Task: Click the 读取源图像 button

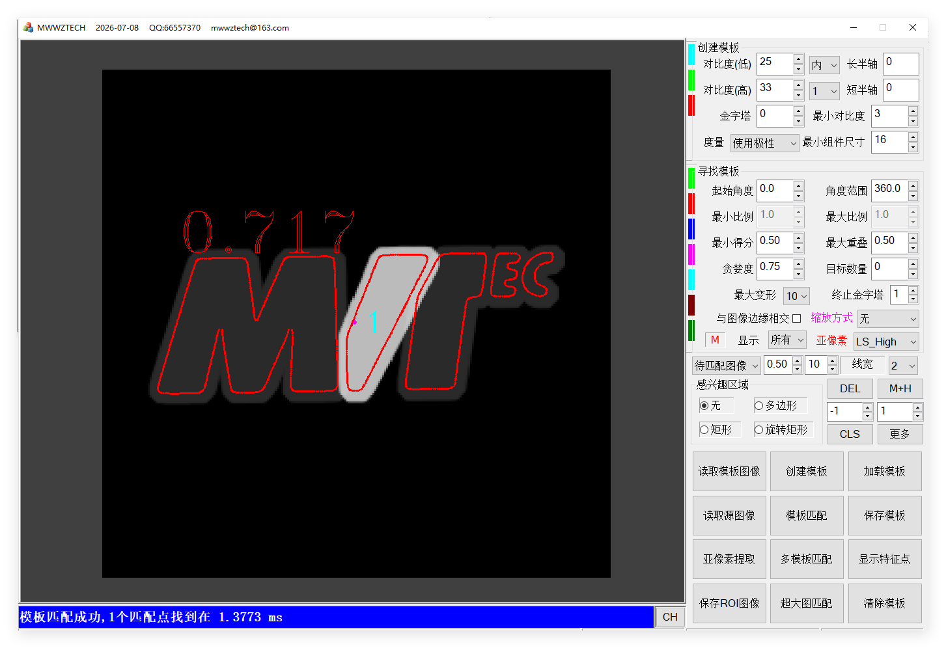Action: point(729,515)
